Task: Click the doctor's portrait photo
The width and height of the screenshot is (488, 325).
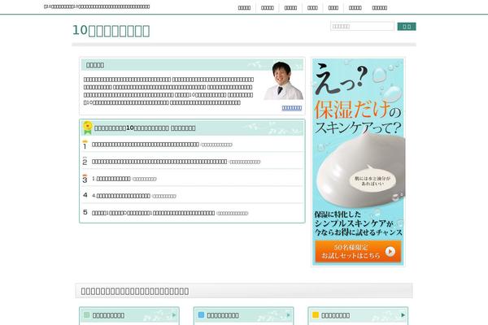Action: [284, 80]
